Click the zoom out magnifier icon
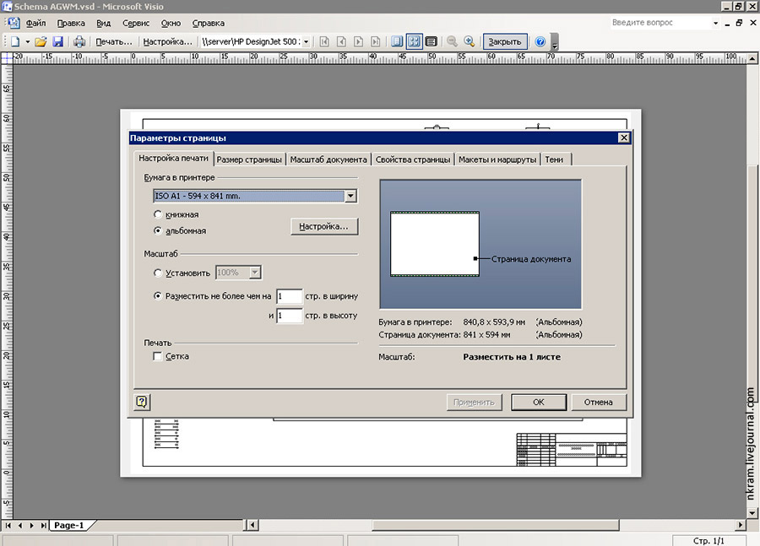This screenshot has height=546, width=760. click(x=452, y=41)
